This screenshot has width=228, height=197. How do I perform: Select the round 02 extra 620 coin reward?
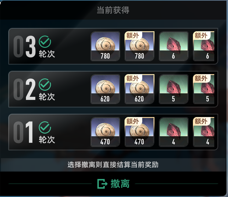[x=139, y=89]
